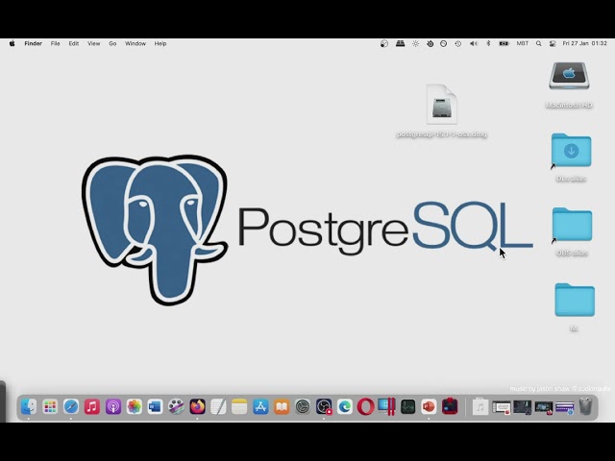Viewport: 615px width, 461px height.
Task: Open Launchpad in the Dock
Action: (x=50, y=406)
